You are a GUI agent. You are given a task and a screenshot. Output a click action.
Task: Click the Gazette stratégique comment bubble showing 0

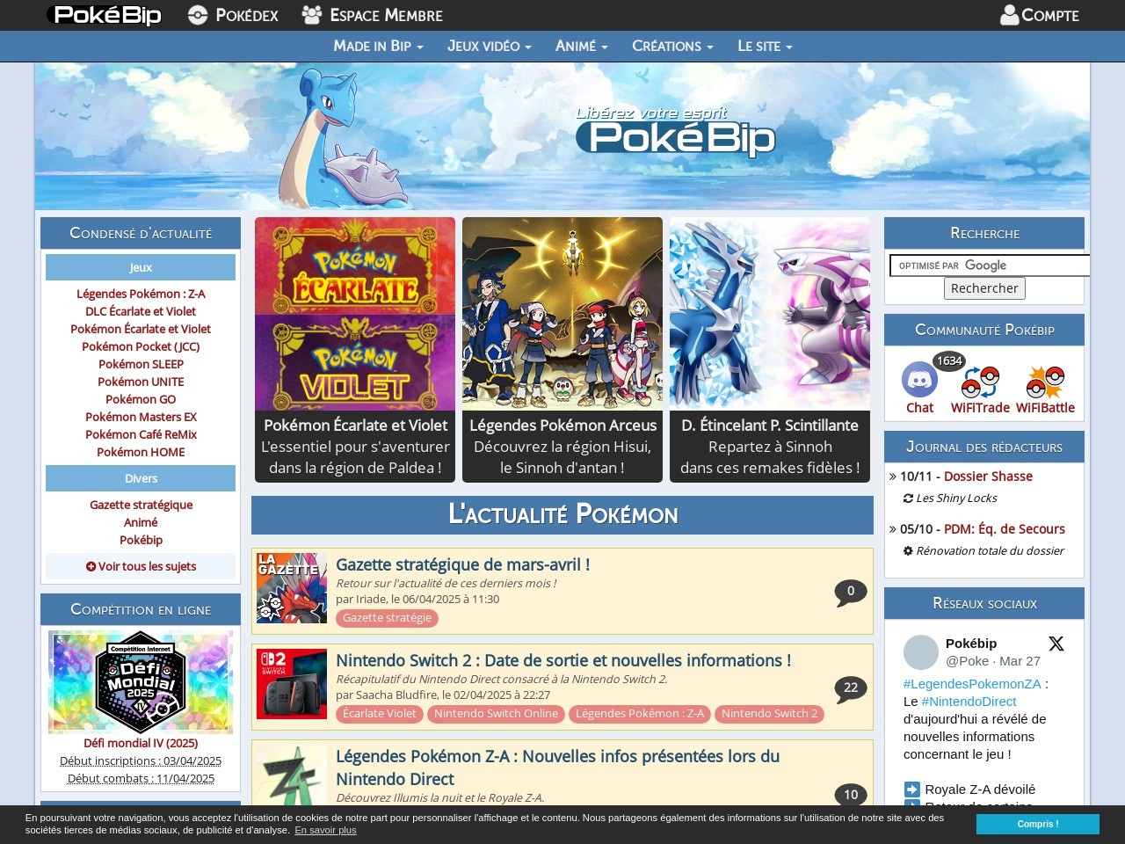pos(851,593)
